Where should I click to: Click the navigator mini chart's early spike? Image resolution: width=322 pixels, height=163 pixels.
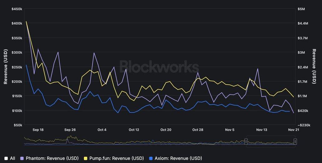(x=67, y=140)
